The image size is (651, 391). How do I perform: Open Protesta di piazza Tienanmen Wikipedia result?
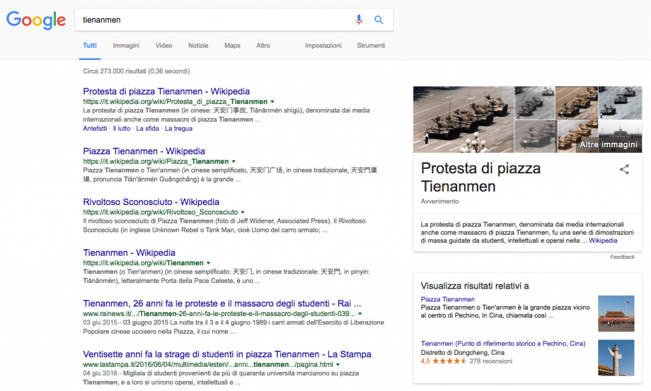pyautogui.click(x=167, y=91)
